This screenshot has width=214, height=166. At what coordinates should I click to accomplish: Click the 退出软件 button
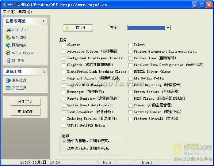25,112
